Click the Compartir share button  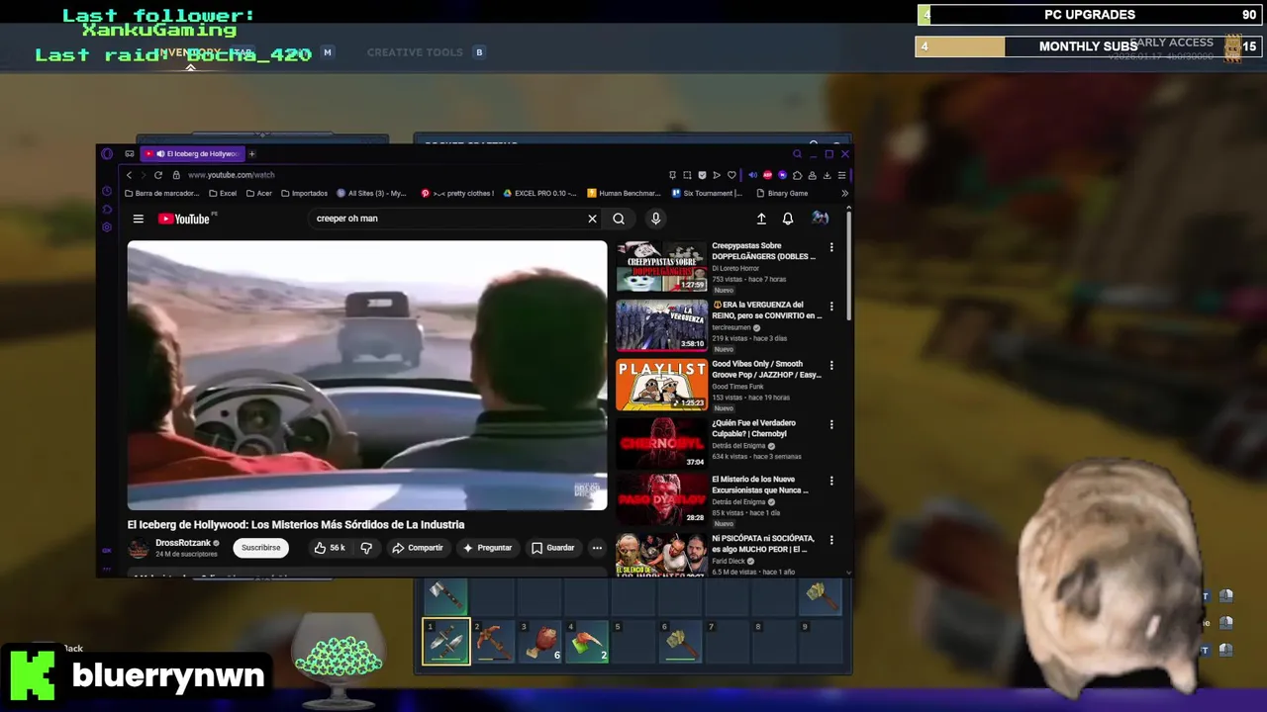(x=418, y=548)
